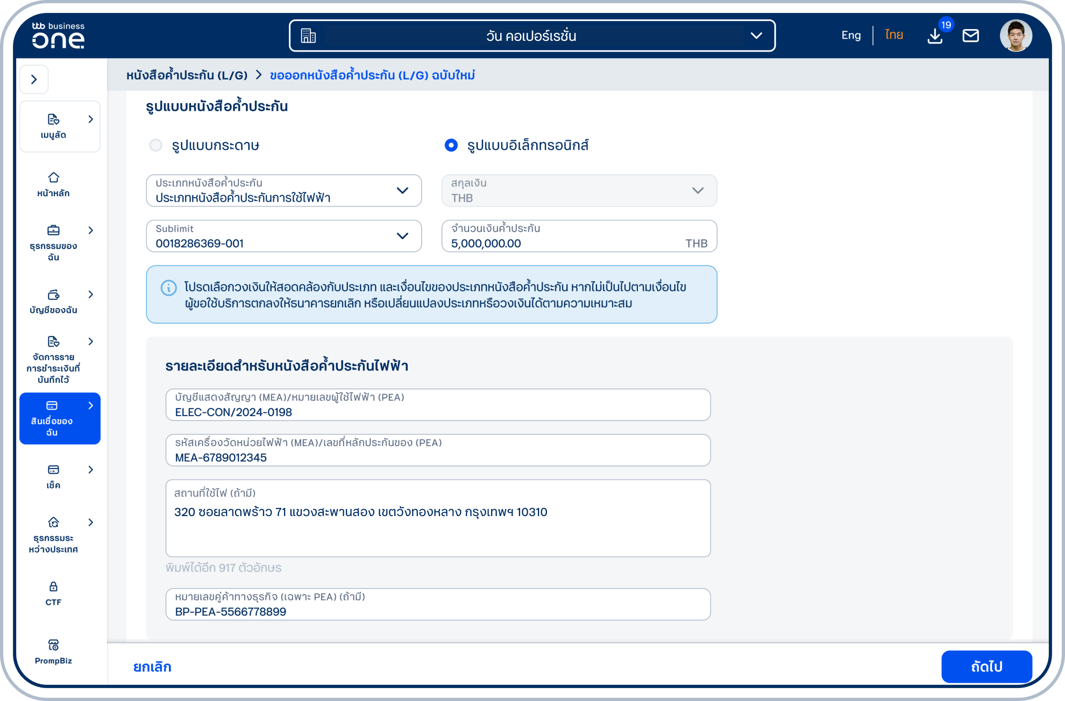The width and height of the screenshot is (1065, 701).
Task: Click the info icon in blue notice box
Action: (x=168, y=288)
